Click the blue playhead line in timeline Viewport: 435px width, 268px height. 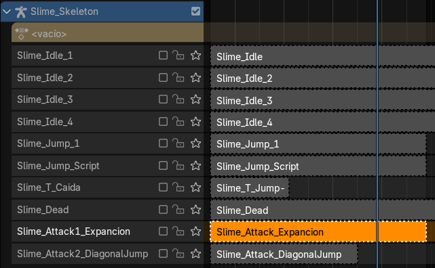click(377, 134)
